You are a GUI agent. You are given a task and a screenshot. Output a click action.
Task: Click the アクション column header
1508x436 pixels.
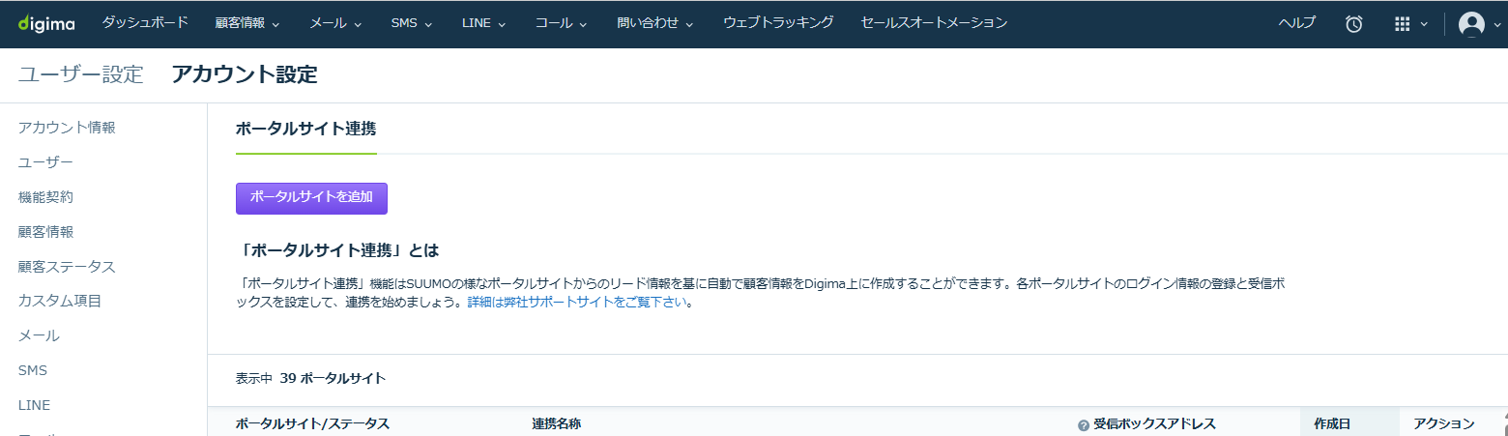point(1443,423)
